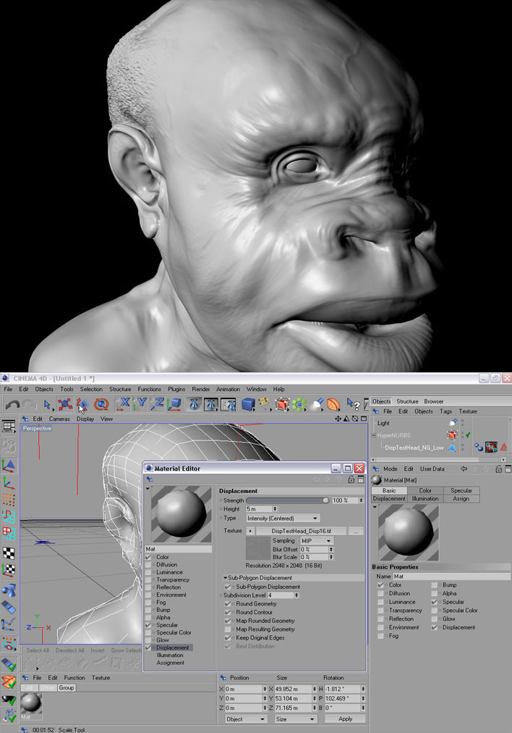This screenshot has height=733, width=512.
Task: Click the Undo arrow in the top toolbar
Action: coord(12,404)
